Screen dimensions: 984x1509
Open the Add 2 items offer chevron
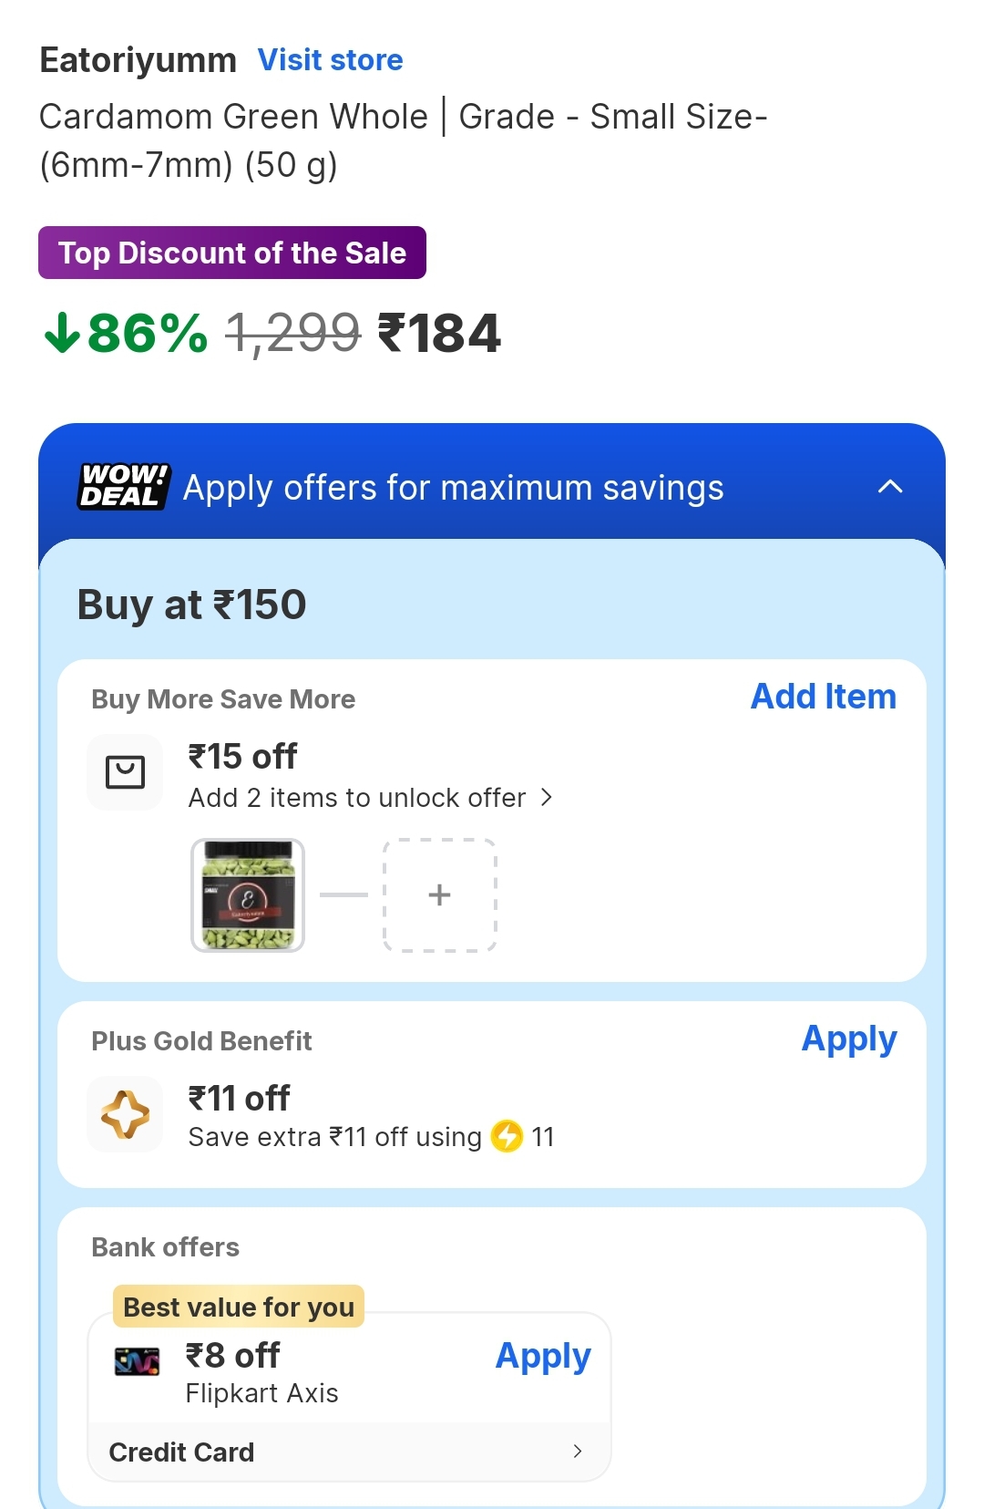click(547, 798)
